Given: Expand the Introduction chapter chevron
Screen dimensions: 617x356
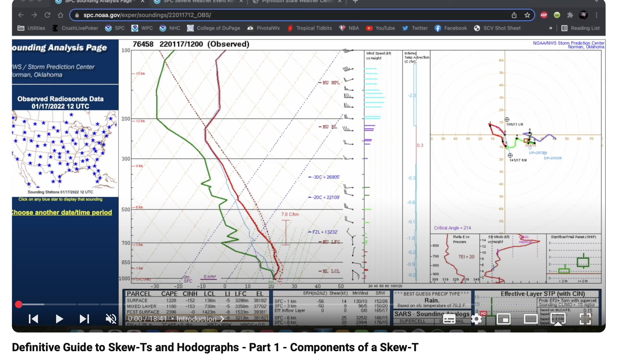Looking at the screenshot, I should click(x=222, y=319).
